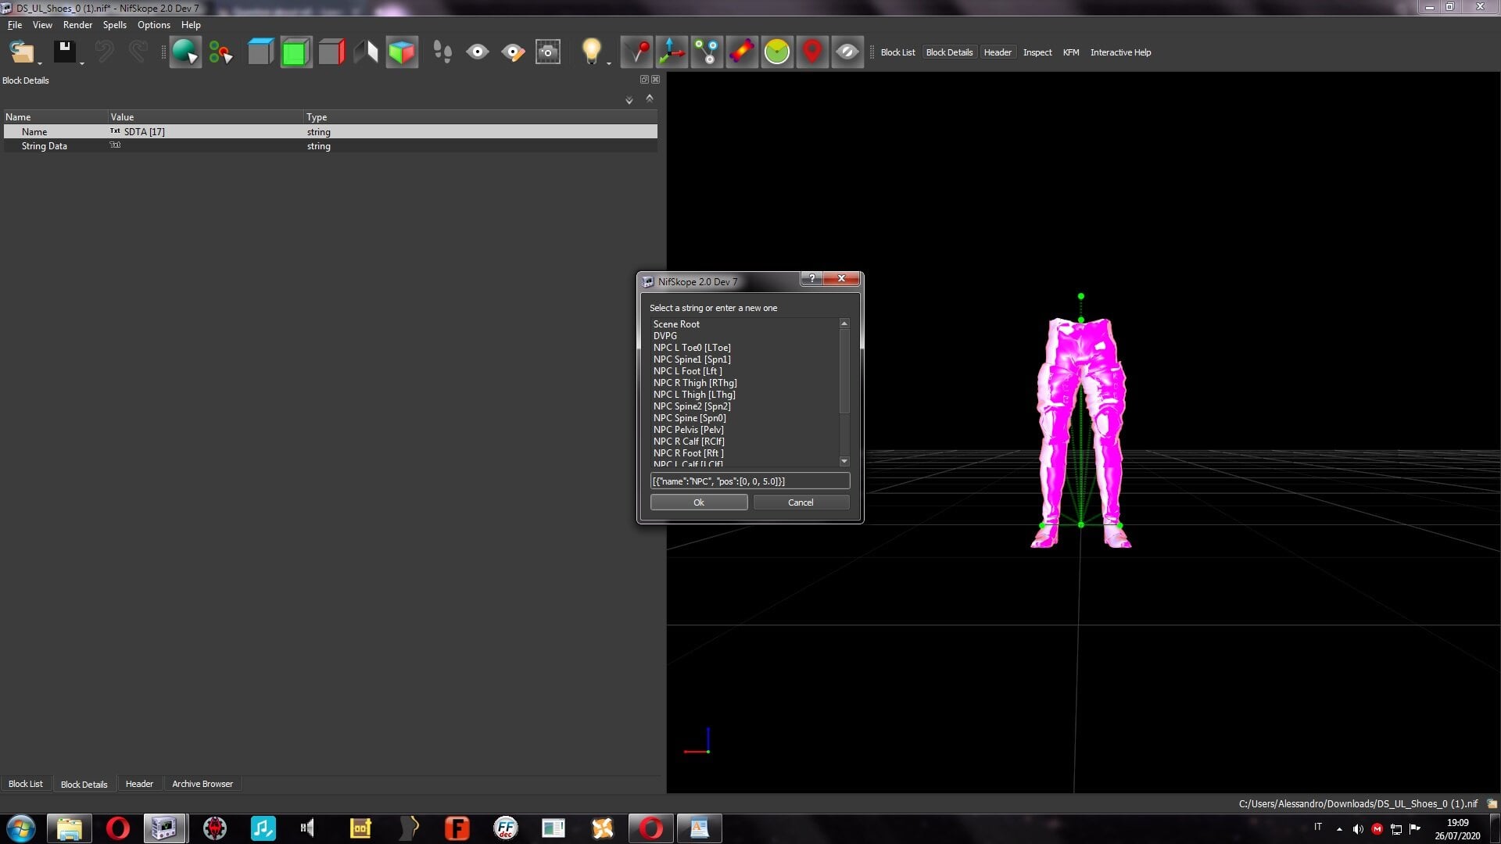Open the Save file dropdown arrow
1501x844 pixels.
click(x=82, y=63)
